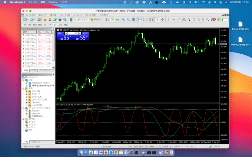Select the cursor arrow tool
This screenshot has width=252, height=157.
157,20
